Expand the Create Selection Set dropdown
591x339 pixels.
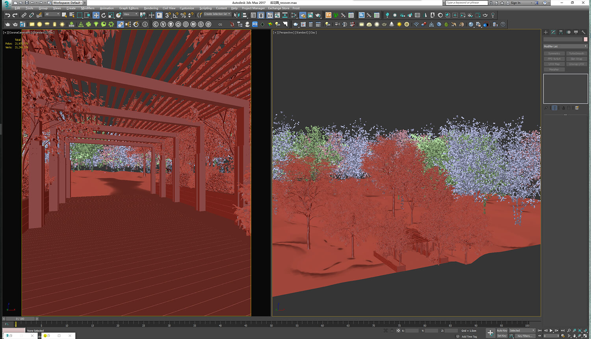pyautogui.click(x=217, y=14)
